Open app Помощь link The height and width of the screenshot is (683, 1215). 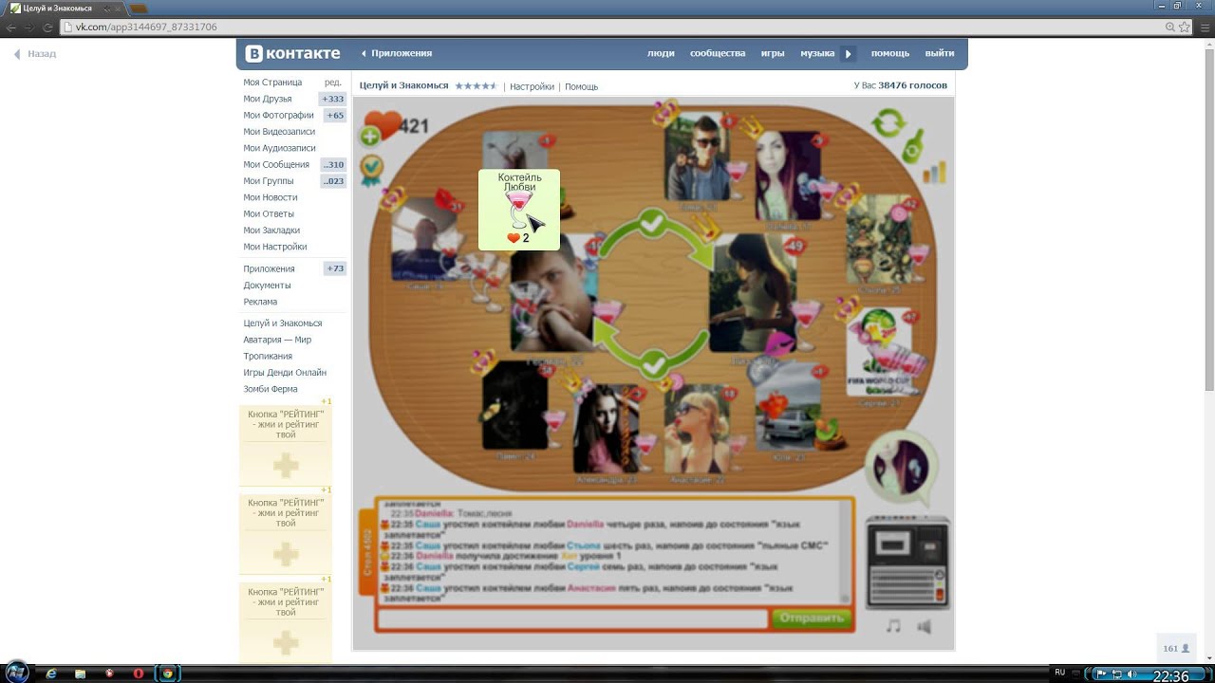tap(581, 86)
